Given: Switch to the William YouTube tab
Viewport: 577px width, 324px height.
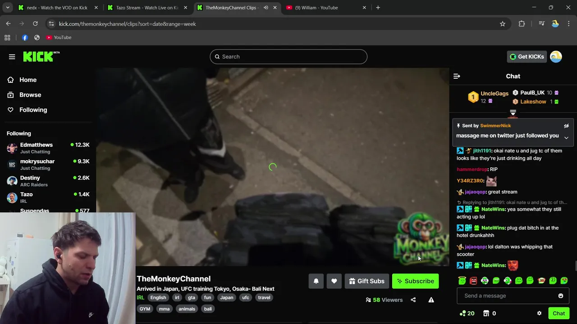Looking at the screenshot, I should (326, 8).
